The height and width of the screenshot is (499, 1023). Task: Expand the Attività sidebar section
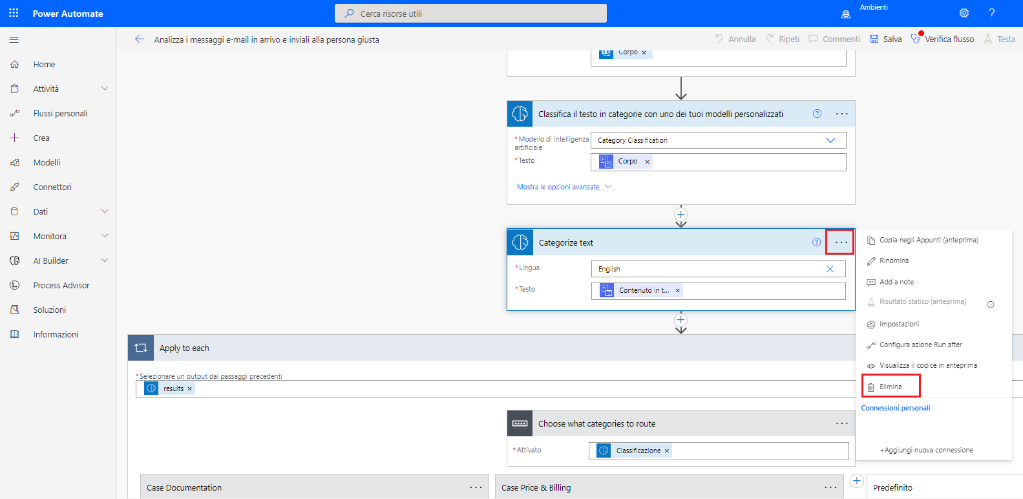pos(105,89)
